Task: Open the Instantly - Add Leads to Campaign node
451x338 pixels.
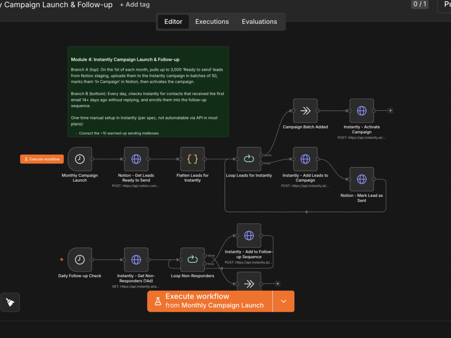Action: pyautogui.click(x=305, y=159)
